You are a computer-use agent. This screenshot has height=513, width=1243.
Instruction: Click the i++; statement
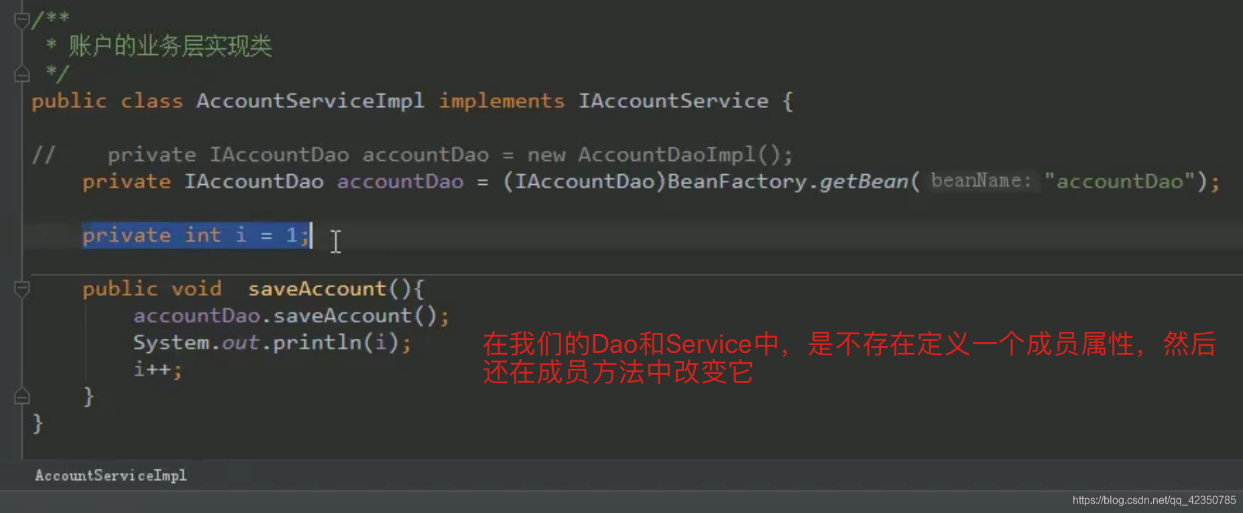tap(158, 369)
